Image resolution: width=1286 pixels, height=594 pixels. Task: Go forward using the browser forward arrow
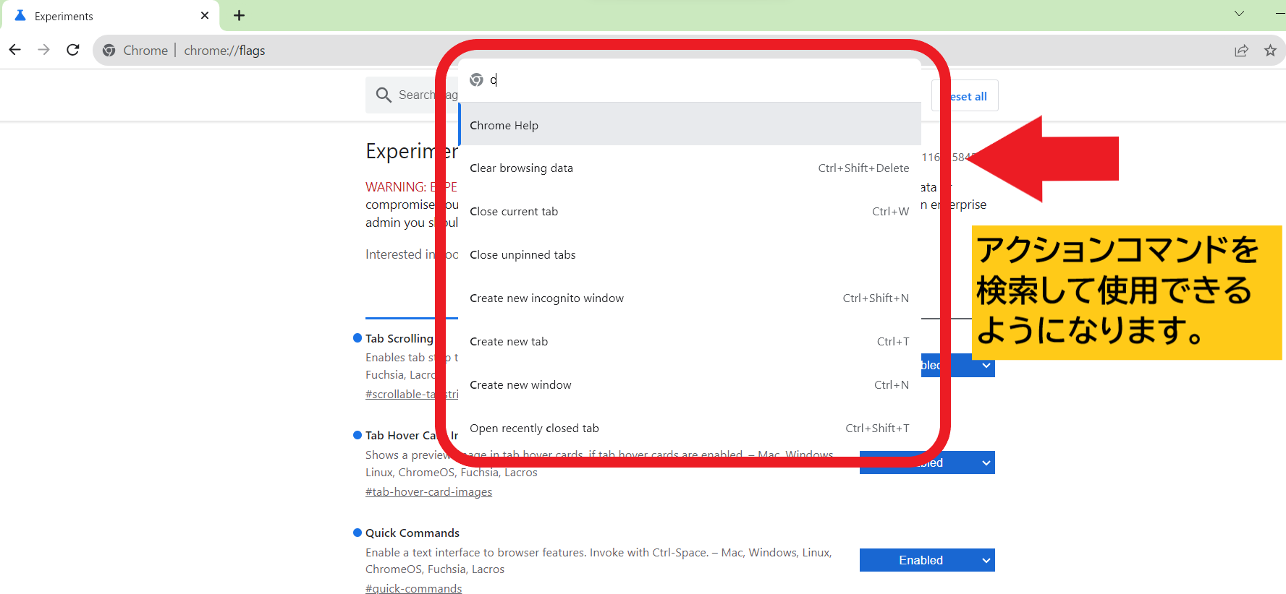(x=43, y=50)
